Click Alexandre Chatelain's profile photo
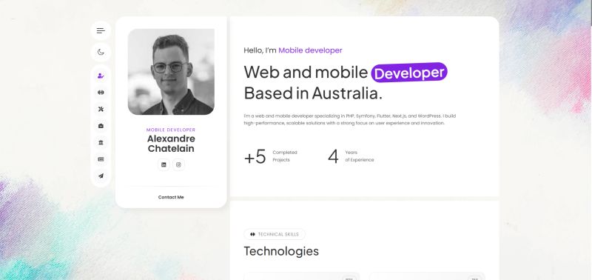592x280 pixels. 171,72
